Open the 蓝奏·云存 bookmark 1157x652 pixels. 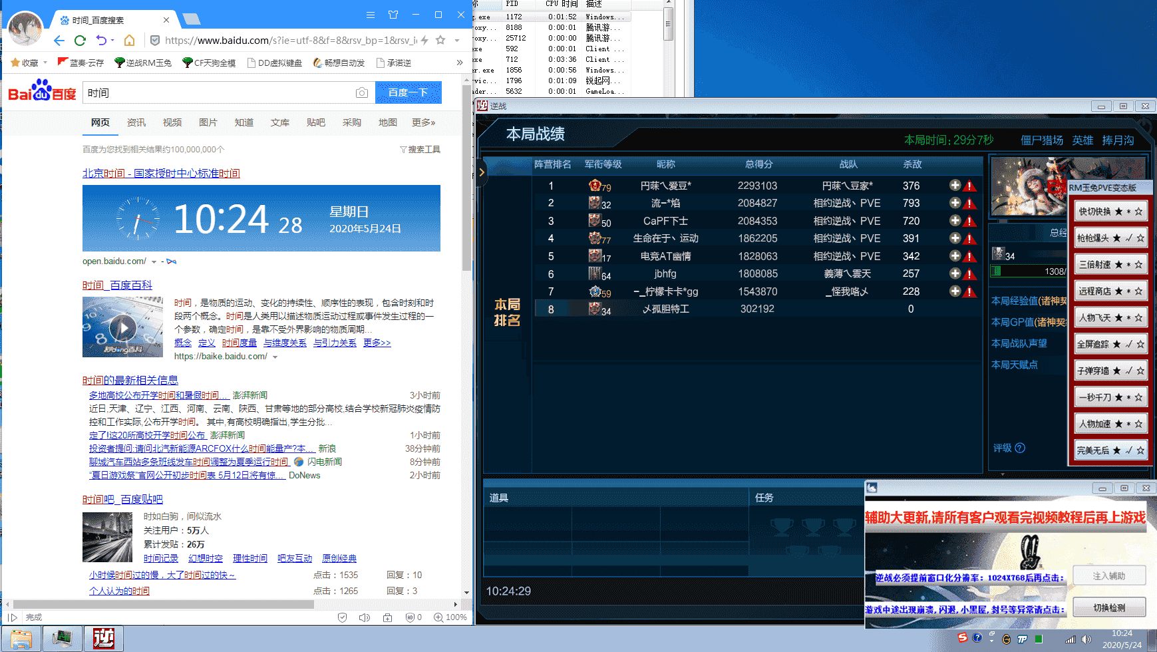point(81,63)
